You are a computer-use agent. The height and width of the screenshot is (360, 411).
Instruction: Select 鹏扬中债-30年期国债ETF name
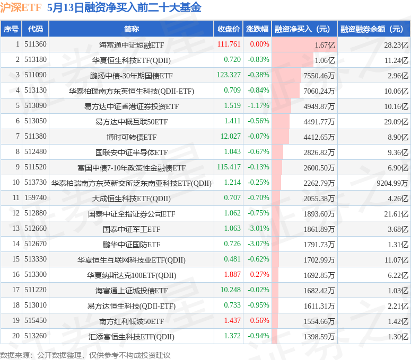[132, 76]
